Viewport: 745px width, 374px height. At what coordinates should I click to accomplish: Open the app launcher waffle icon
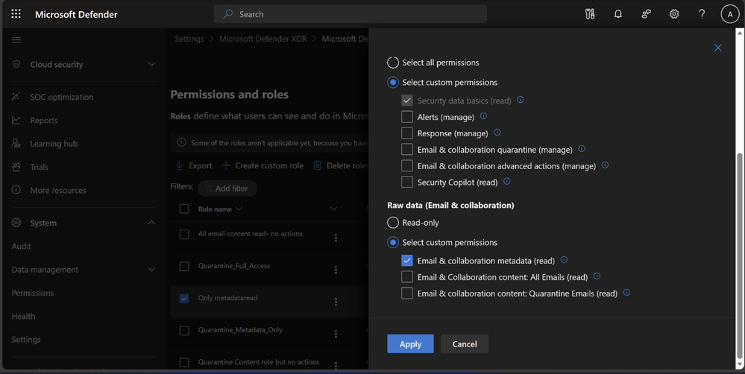pos(16,14)
